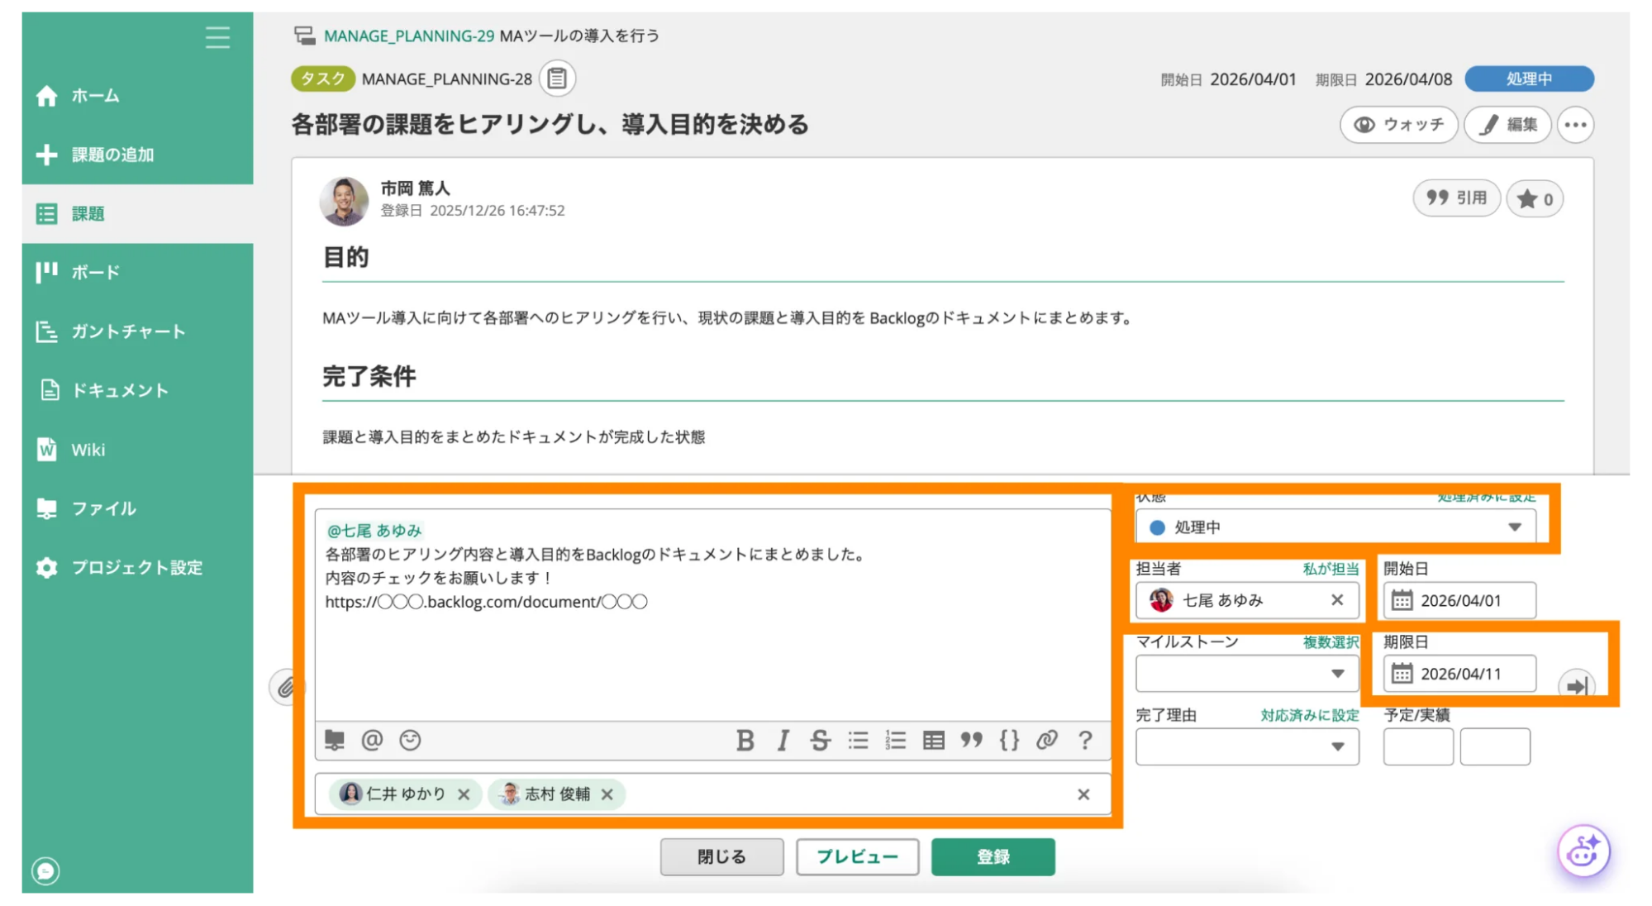Insert bulleted list
Screen dimensions: 1652x906
click(858, 740)
